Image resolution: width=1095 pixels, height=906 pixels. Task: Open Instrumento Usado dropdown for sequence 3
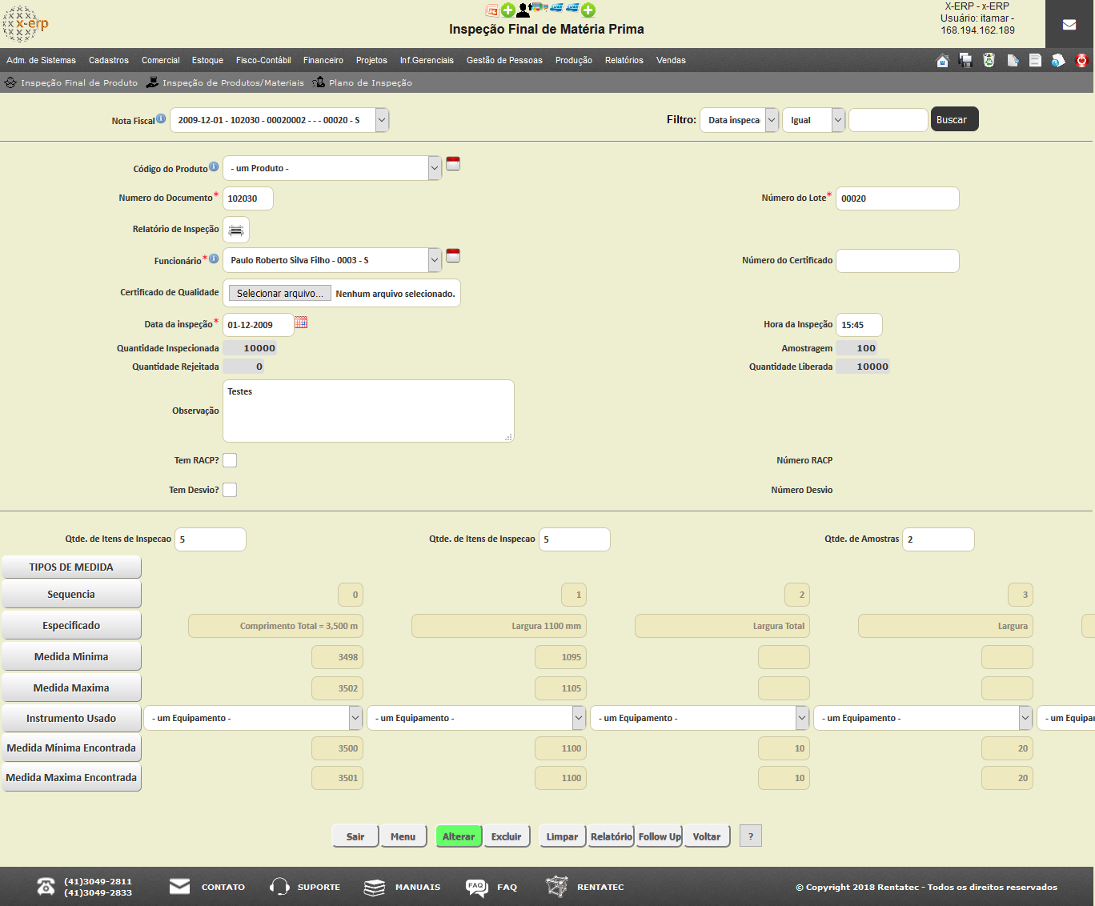pos(923,718)
